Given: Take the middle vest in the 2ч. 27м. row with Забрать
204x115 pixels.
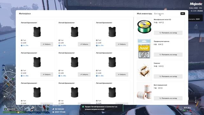Looking at the screenshot, I should click(84, 44).
